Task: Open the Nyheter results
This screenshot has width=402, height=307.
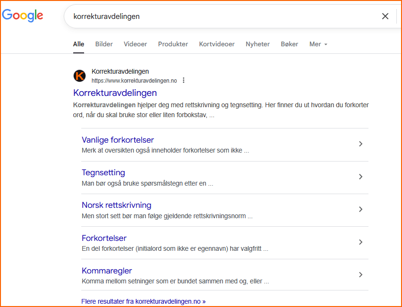Action: click(x=257, y=44)
